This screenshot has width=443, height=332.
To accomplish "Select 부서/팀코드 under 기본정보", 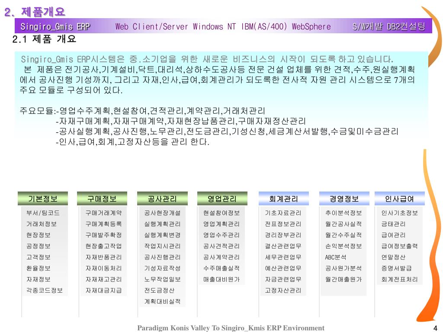I will (43, 213).
